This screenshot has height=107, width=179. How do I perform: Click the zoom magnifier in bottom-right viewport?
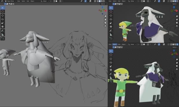[177, 59]
